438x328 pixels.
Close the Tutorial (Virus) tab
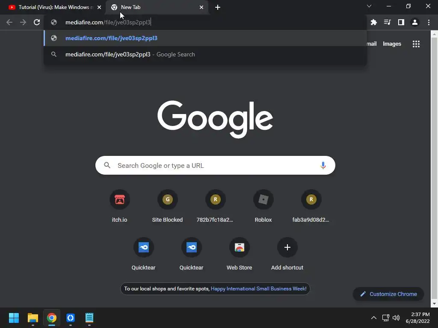pos(99,7)
